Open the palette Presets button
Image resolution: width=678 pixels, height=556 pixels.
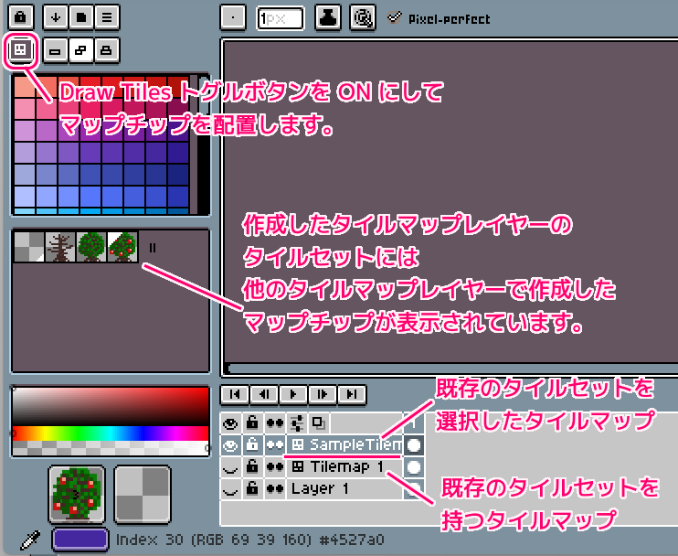coord(80,17)
